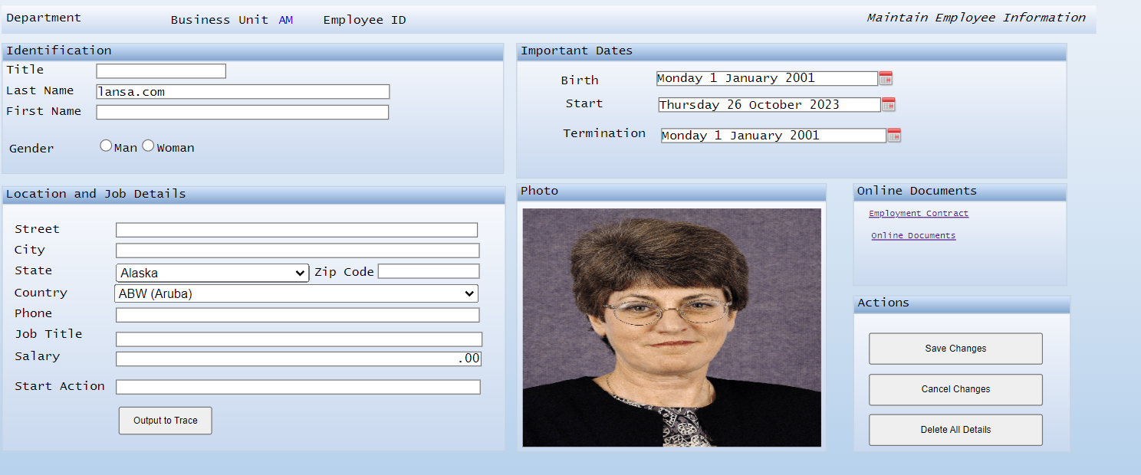Image resolution: width=1141 pixels, height=475 pixels.
Task: Focus the Last Name field
Action: tap(242, 92)
